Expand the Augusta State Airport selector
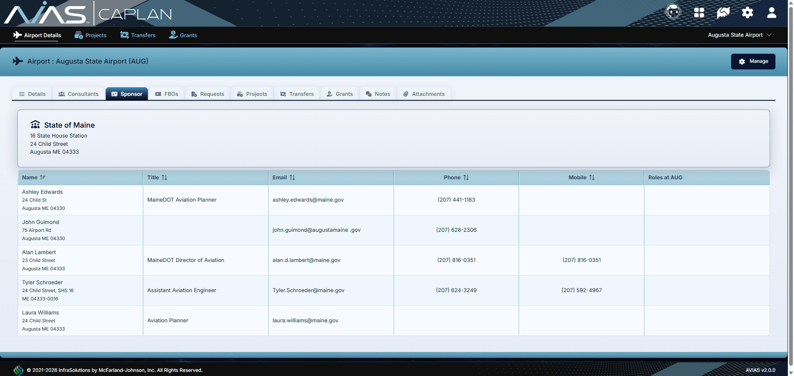 740,35
